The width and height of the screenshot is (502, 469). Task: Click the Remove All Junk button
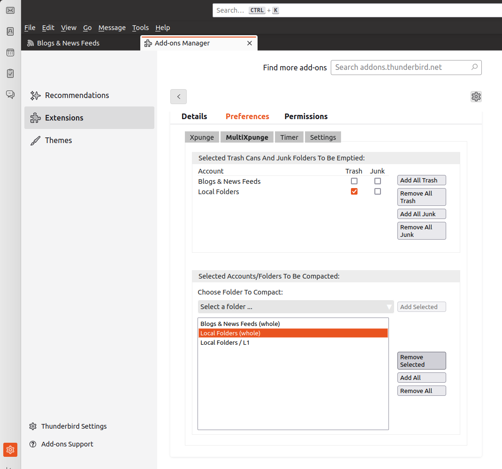[422, 231]
